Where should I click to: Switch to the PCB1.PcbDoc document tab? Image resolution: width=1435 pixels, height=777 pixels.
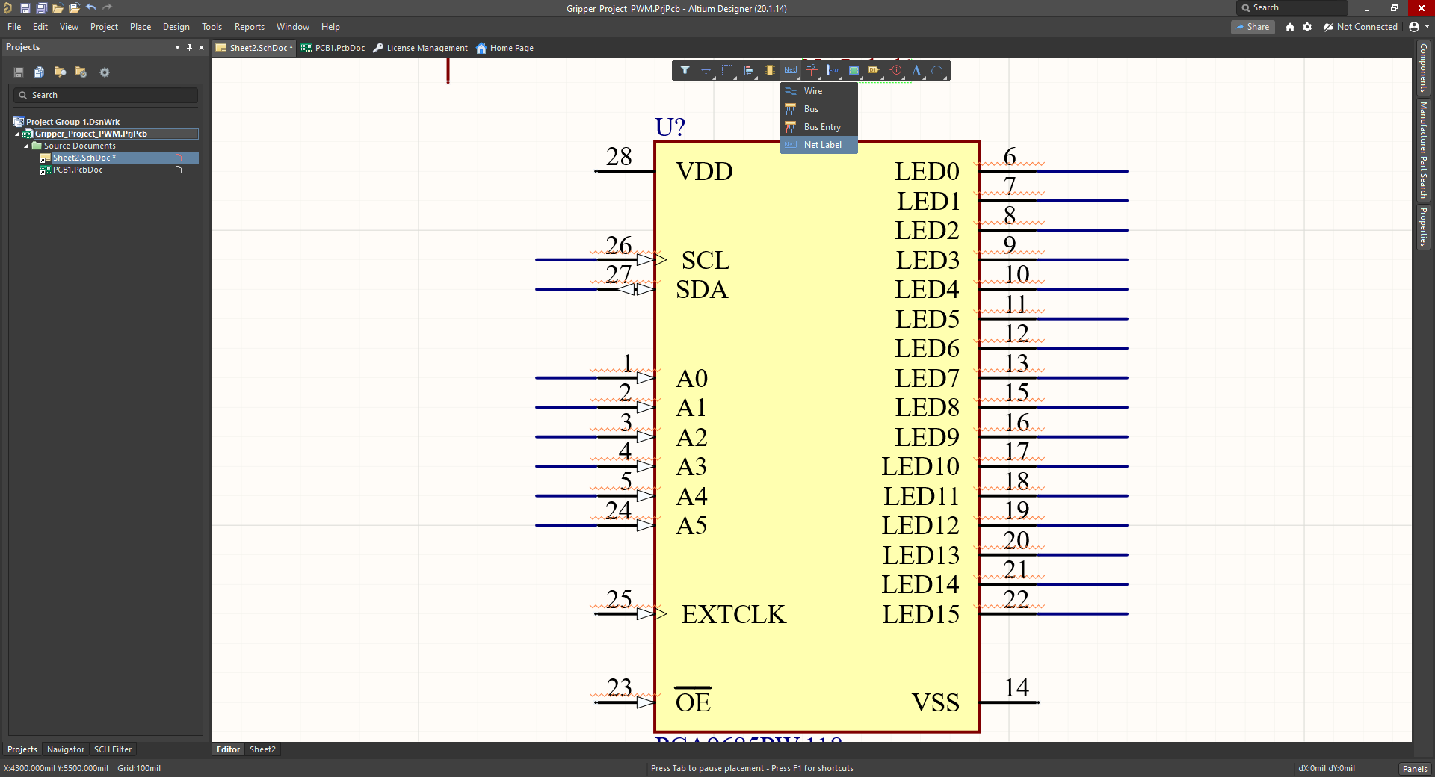[x=333, y=48]
